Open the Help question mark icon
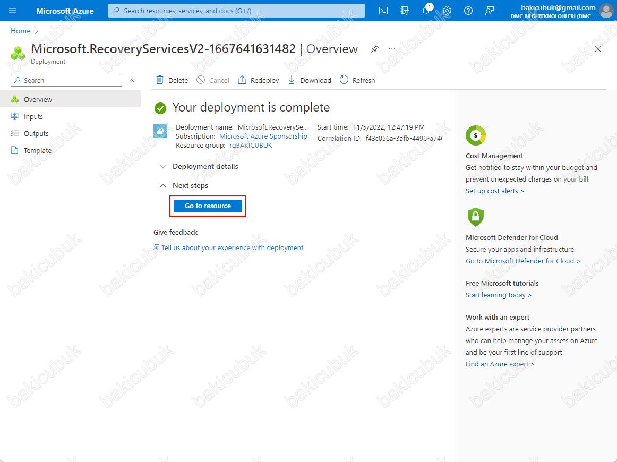 [468, 11]
